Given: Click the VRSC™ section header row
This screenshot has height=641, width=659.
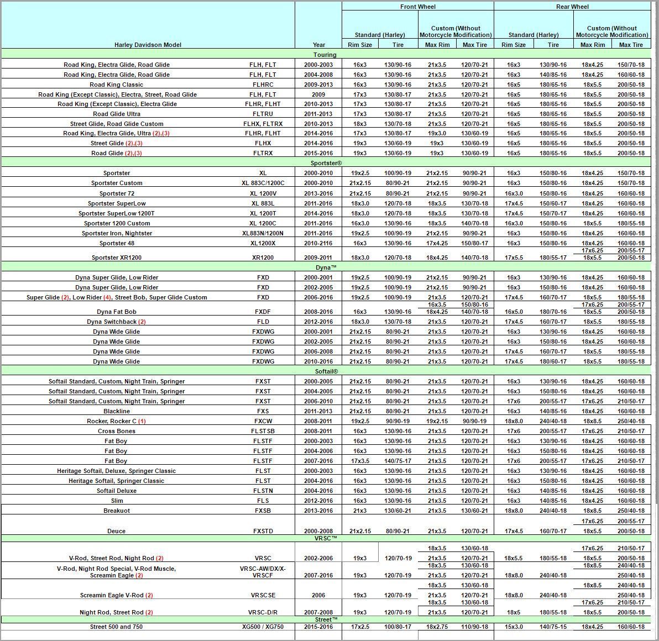Looking at the screenshot, I should tap(326, 538).
